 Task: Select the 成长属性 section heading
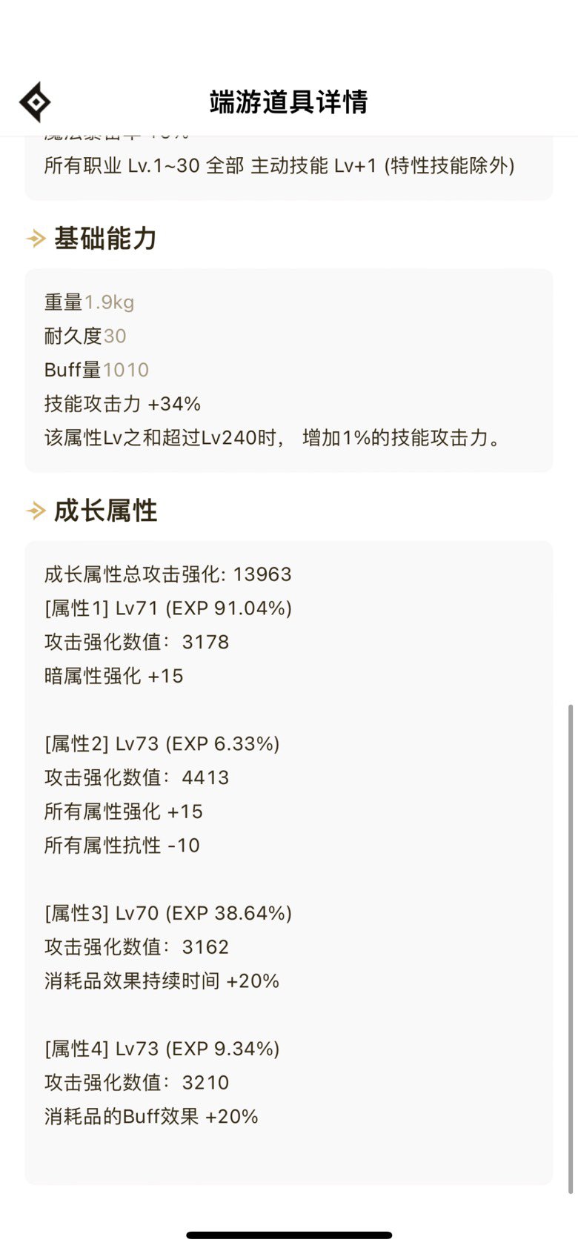[x=105, y=511]
